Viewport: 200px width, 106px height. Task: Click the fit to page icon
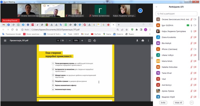tap(89, 41)
